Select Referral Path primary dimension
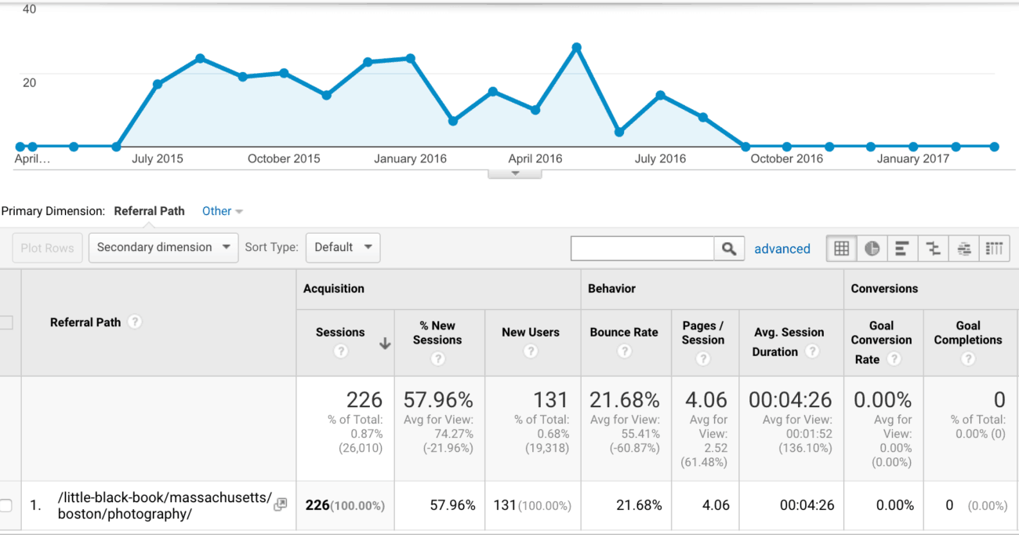The width and height of the screenshot is (1019, 535). click(x=149, y=211)
